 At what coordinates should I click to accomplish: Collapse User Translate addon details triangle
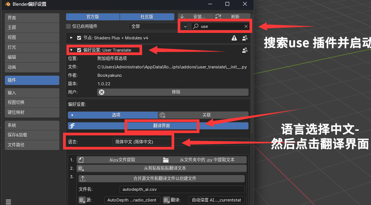pos(71,50)
